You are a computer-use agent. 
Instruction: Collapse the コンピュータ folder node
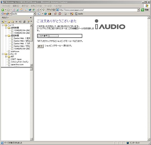pyautogui.click(x=3, y=54)
